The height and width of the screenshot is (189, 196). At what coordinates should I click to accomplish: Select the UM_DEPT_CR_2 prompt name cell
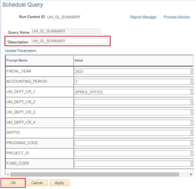click(40, 102)
